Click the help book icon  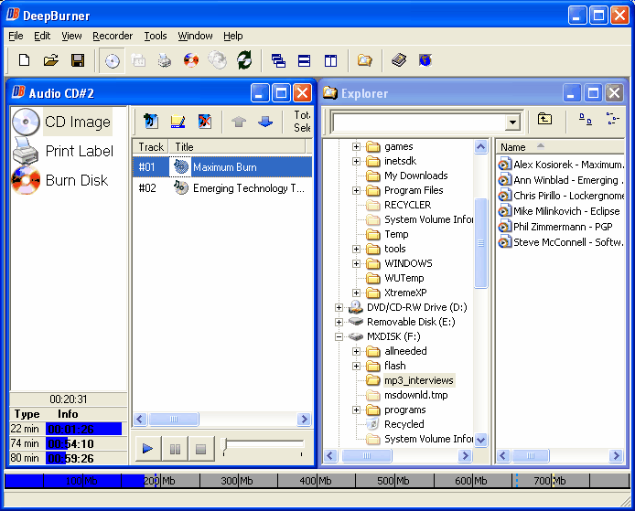coord(399,60)
